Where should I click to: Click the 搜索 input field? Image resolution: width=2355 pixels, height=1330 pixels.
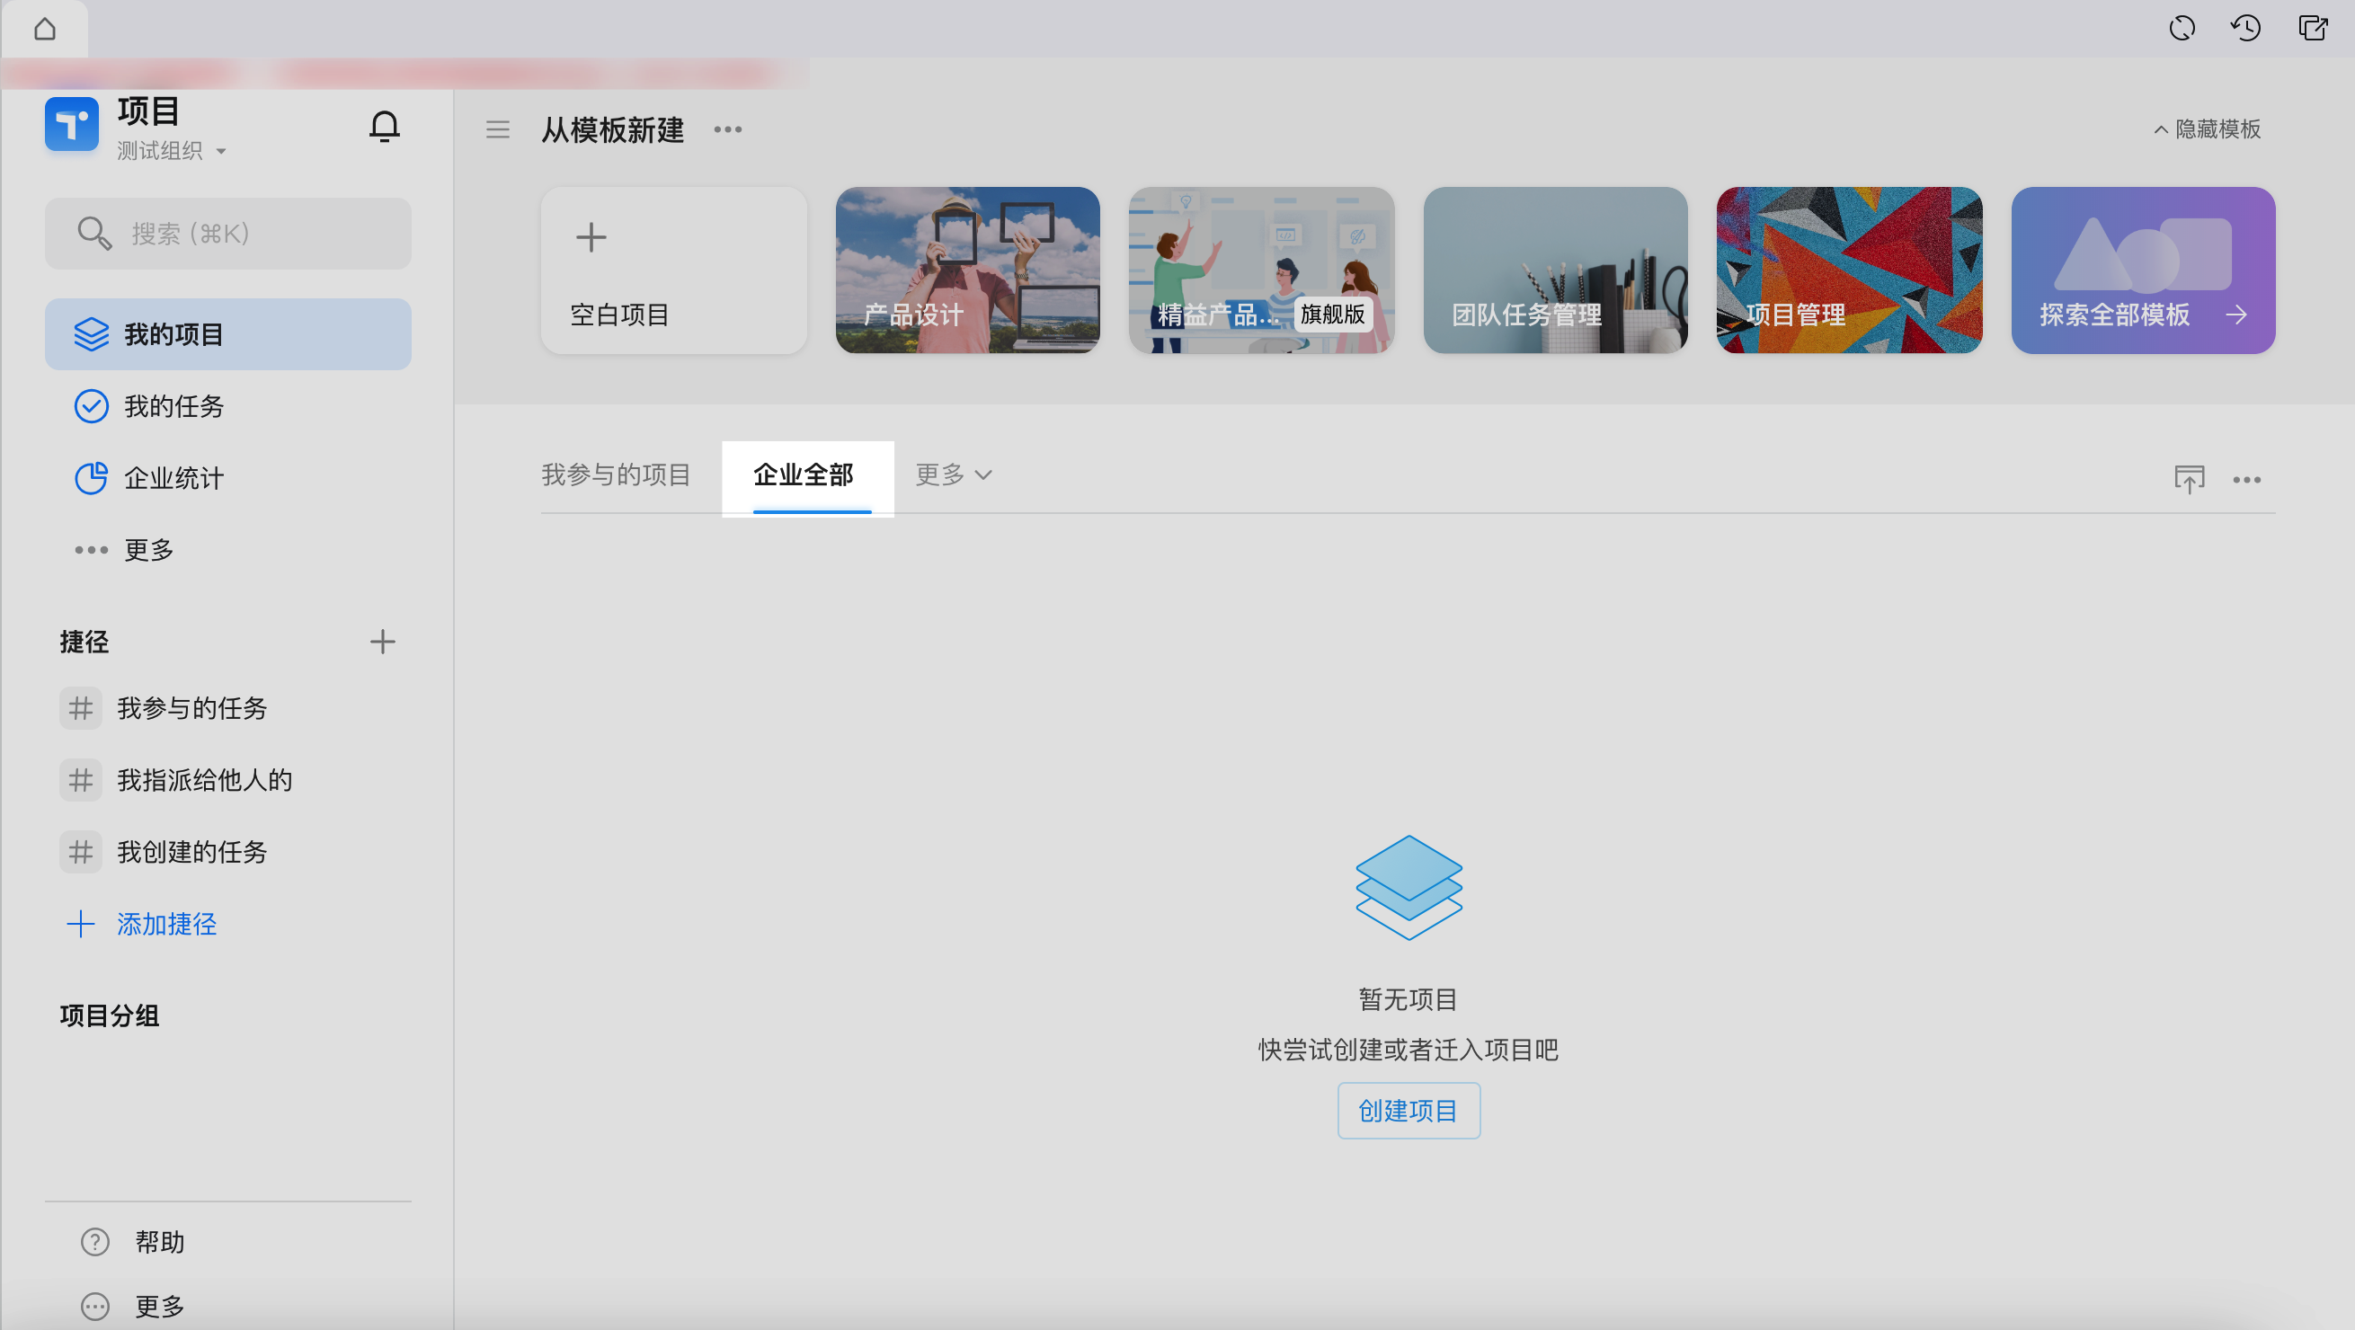(x=228, y=233)
